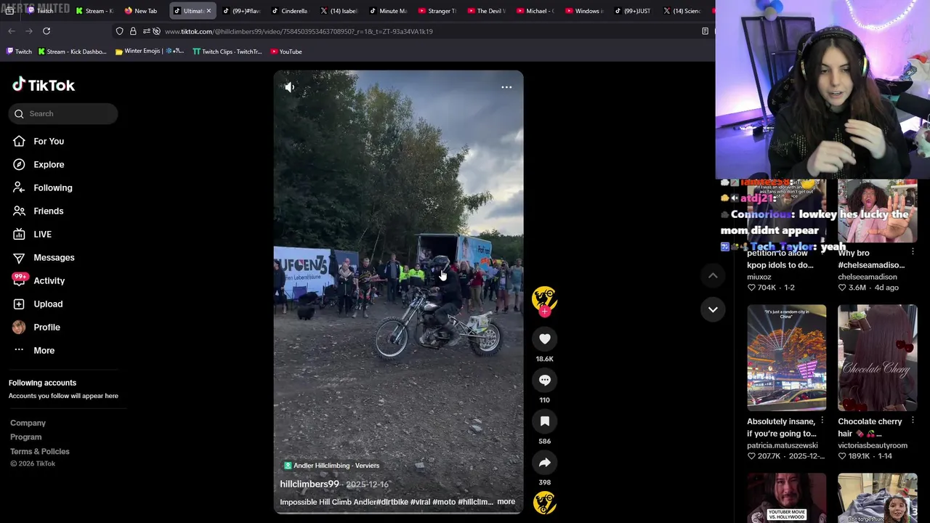Click the tracking protection shield icon

[120, 31]
